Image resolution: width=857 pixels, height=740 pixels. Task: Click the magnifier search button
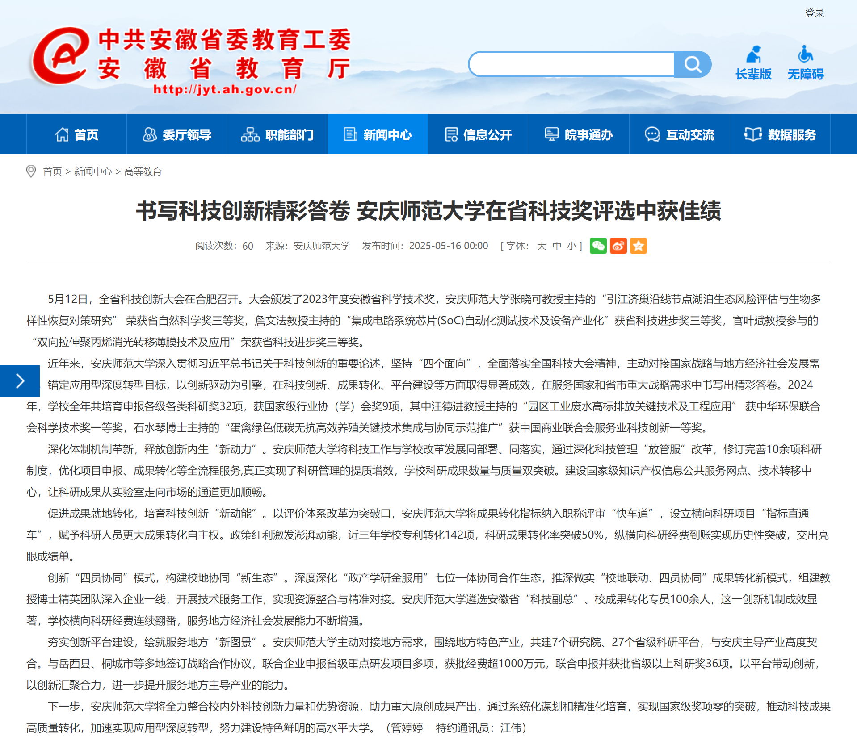(x=692, y=64)
